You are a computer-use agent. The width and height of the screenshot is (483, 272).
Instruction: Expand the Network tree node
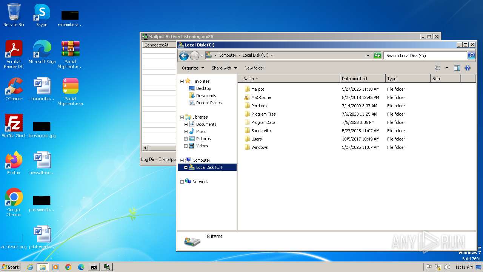tap(182, 182)
